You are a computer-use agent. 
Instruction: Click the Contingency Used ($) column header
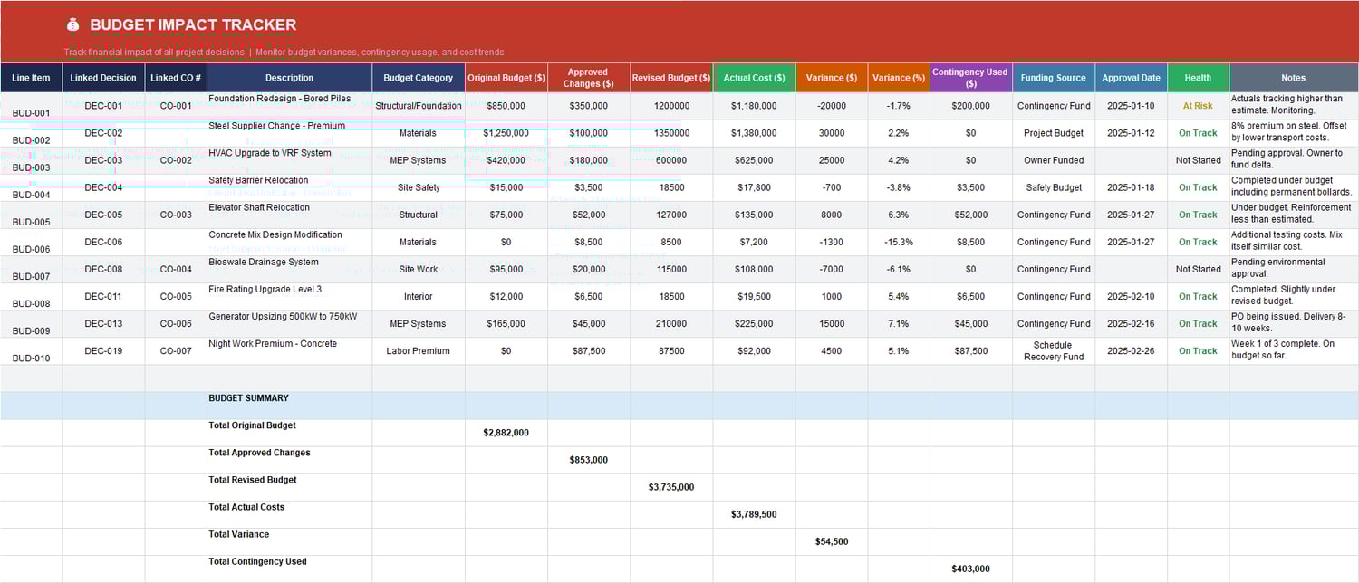(x=969, y=78)
